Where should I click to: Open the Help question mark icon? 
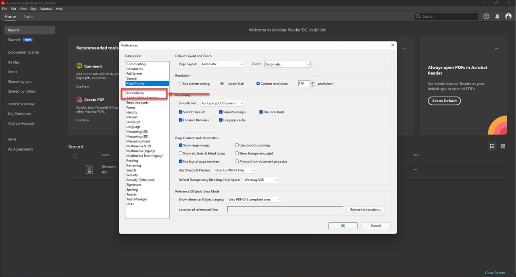(x=486, y=17)
